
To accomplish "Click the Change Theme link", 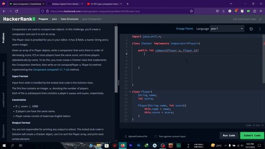I will [184, 29].
